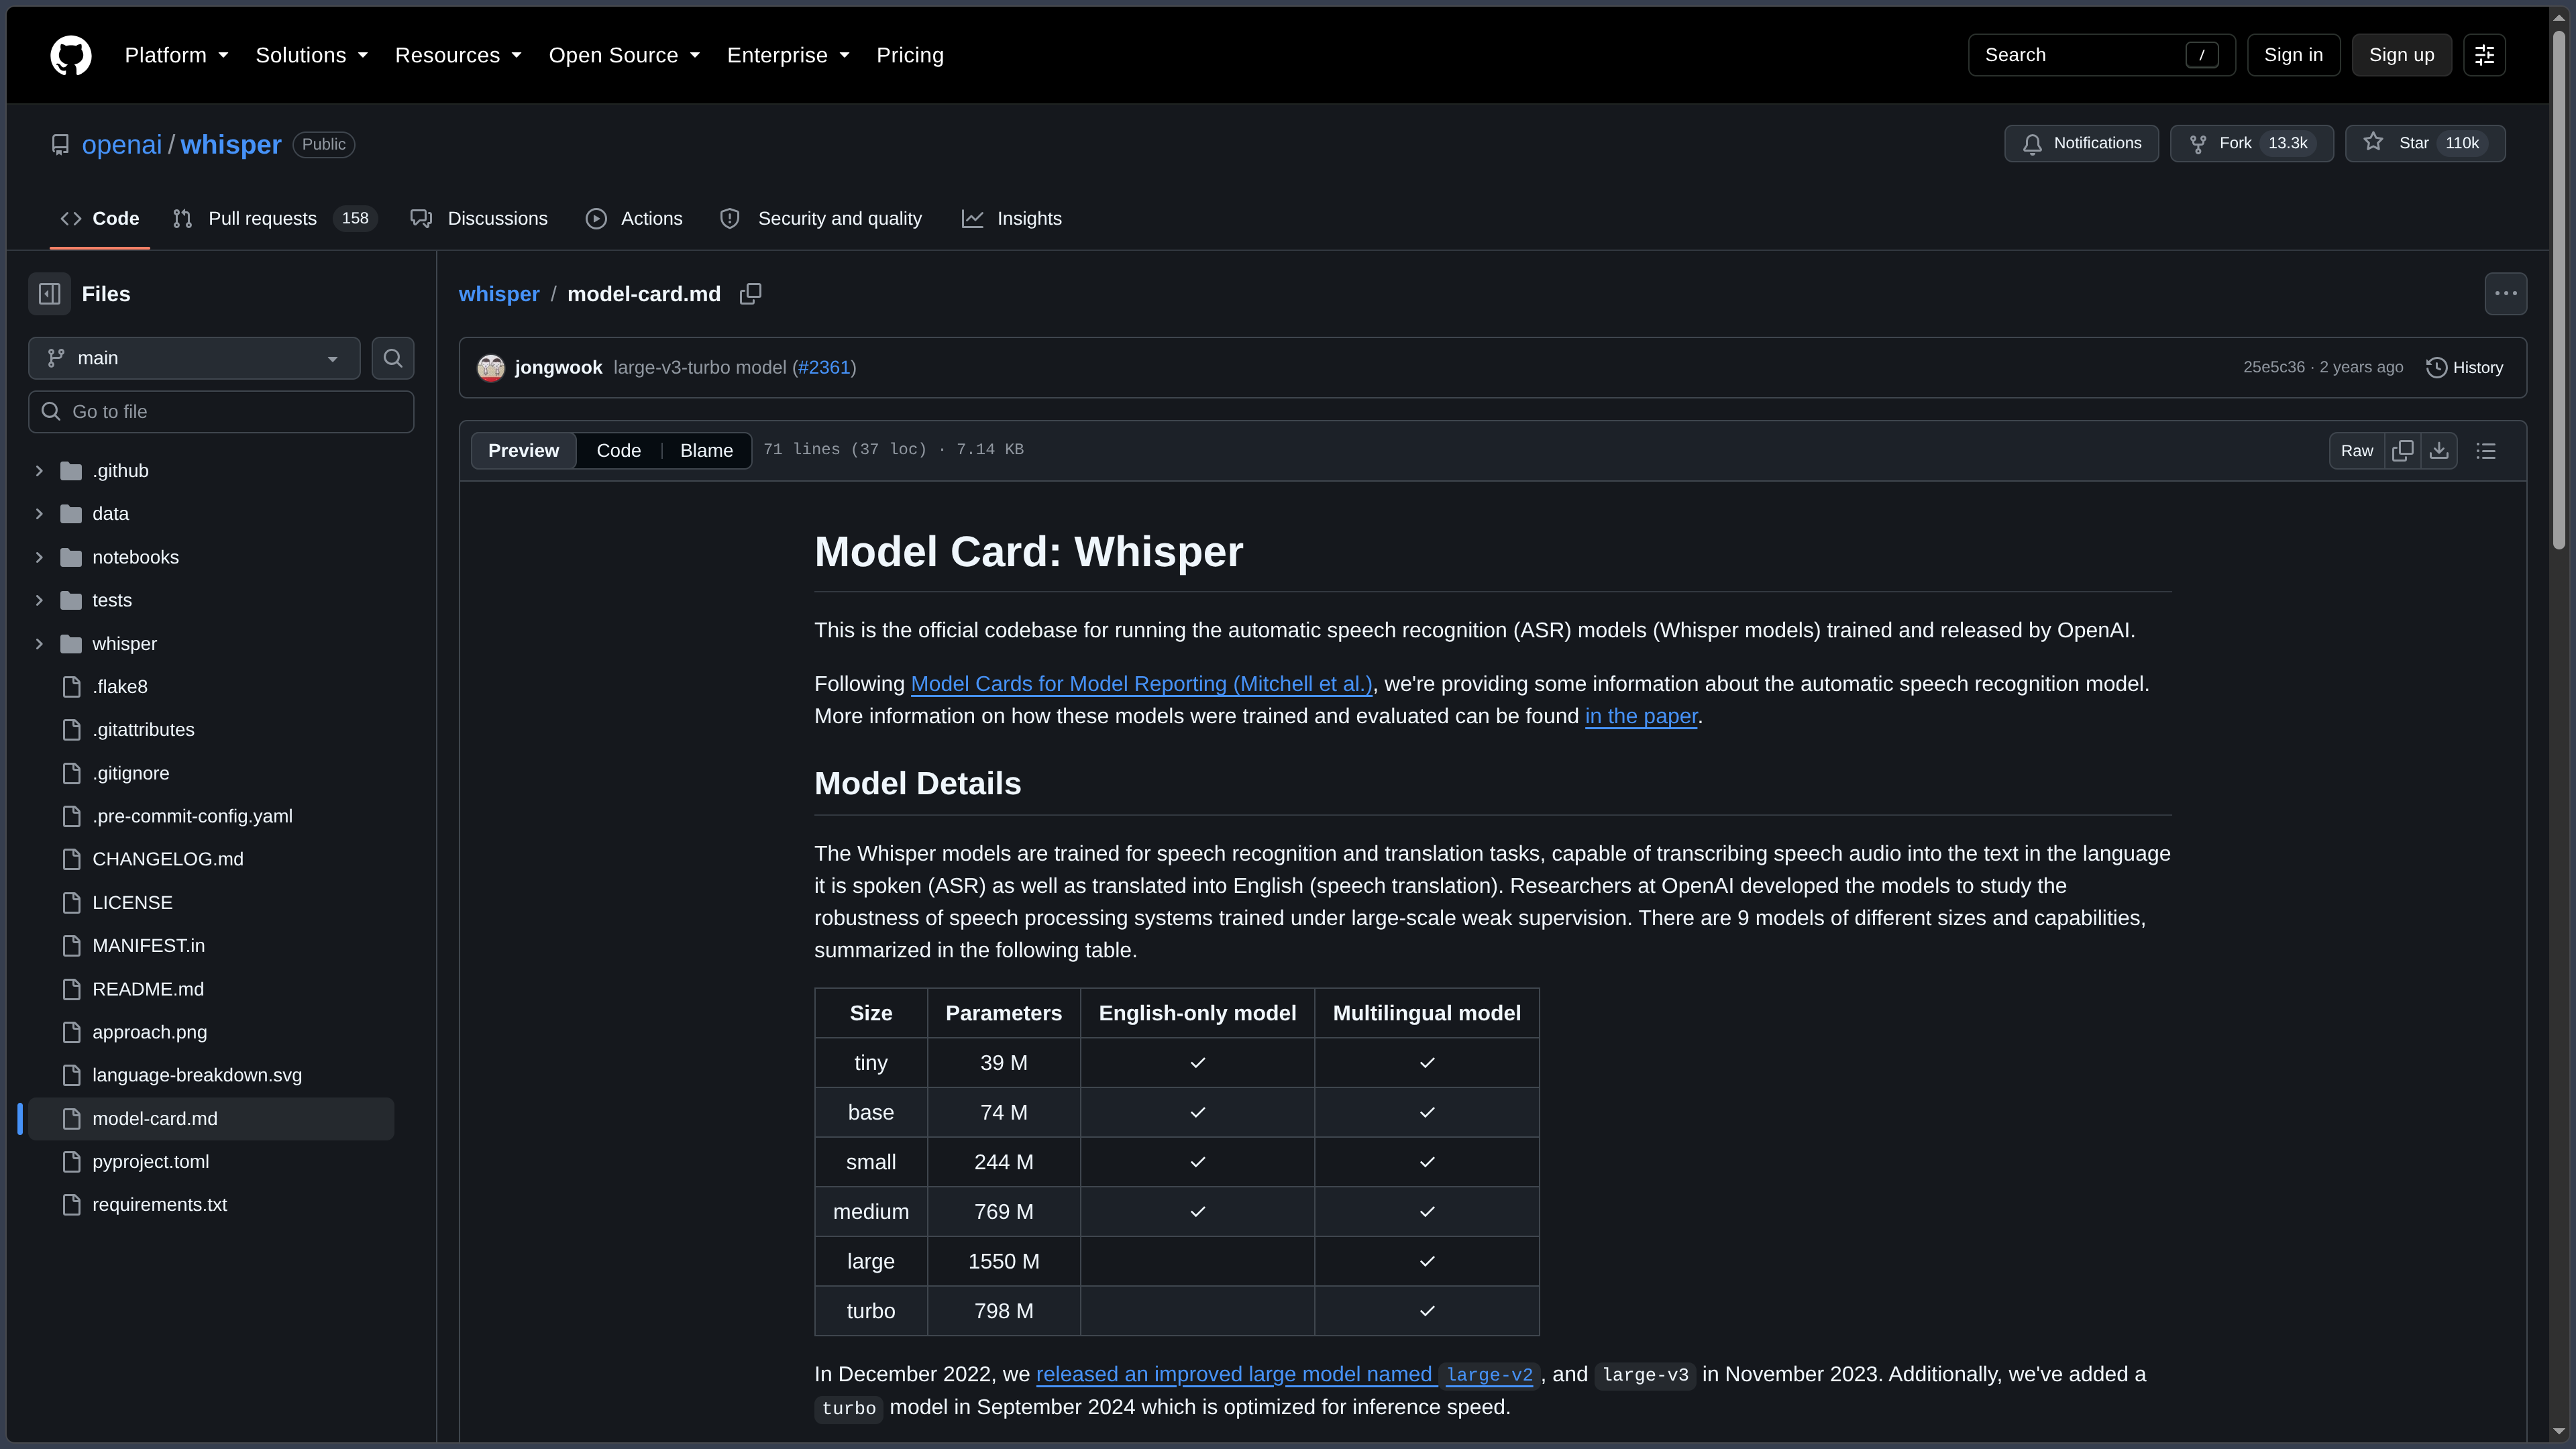Open the History clock link
Image resolution: width=2576 pixels, height=1449 pixels.
coord(2465,368)
